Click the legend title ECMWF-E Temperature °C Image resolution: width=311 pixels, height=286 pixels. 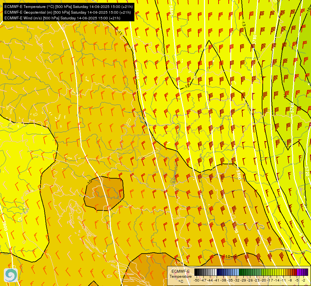coord(180,276)
